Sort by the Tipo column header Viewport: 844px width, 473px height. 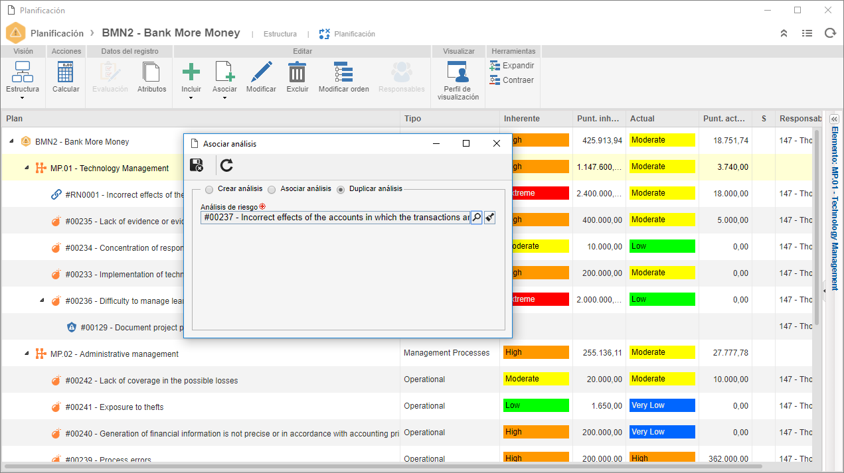pos(450,118)
